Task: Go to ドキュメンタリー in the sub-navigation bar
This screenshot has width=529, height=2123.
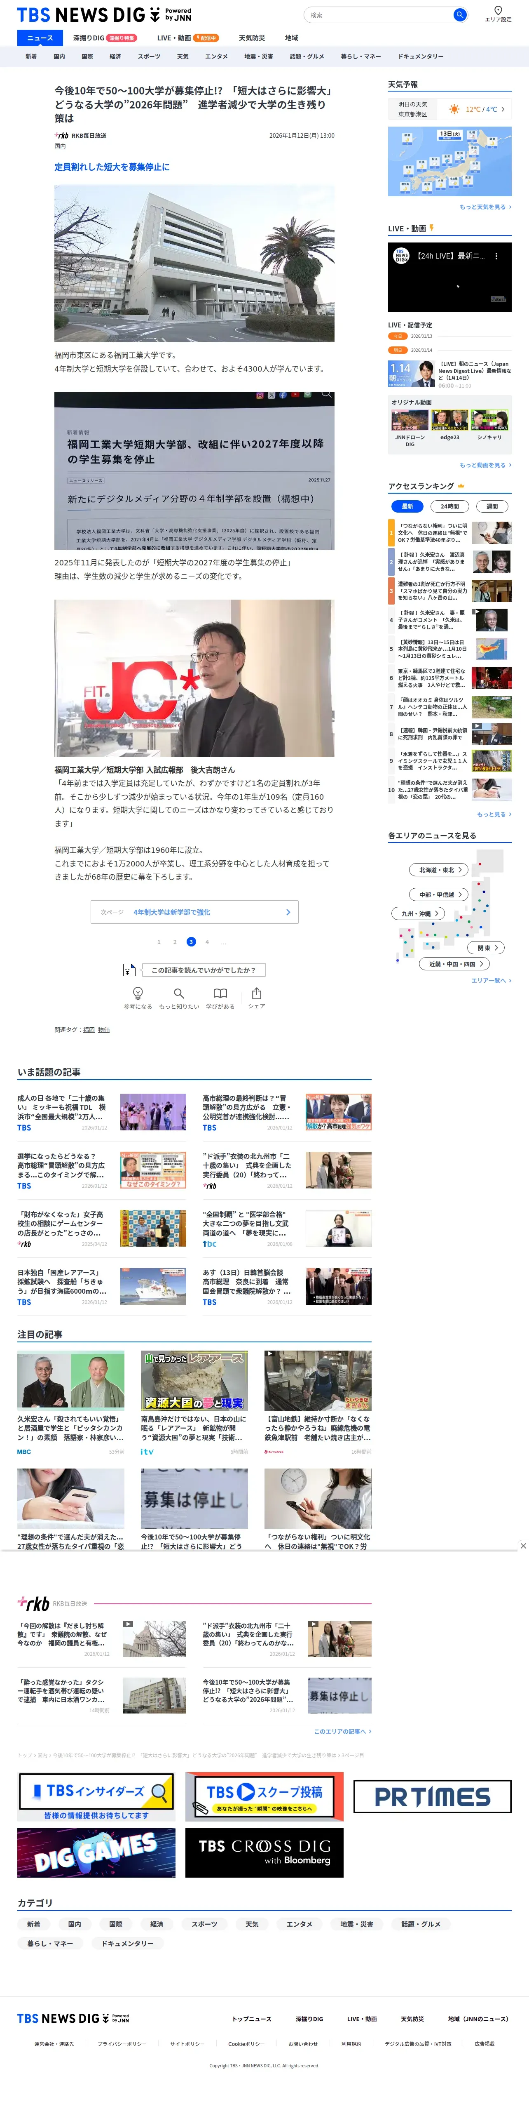Action: point(421,57)
